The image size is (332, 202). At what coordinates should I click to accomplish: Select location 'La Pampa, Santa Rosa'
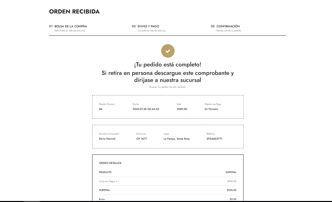click(176, 139)
